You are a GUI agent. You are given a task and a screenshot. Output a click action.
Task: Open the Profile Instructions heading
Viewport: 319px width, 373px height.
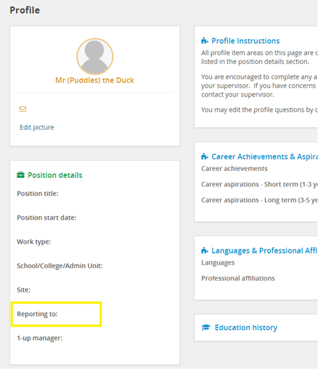click(x=245, y=41)
